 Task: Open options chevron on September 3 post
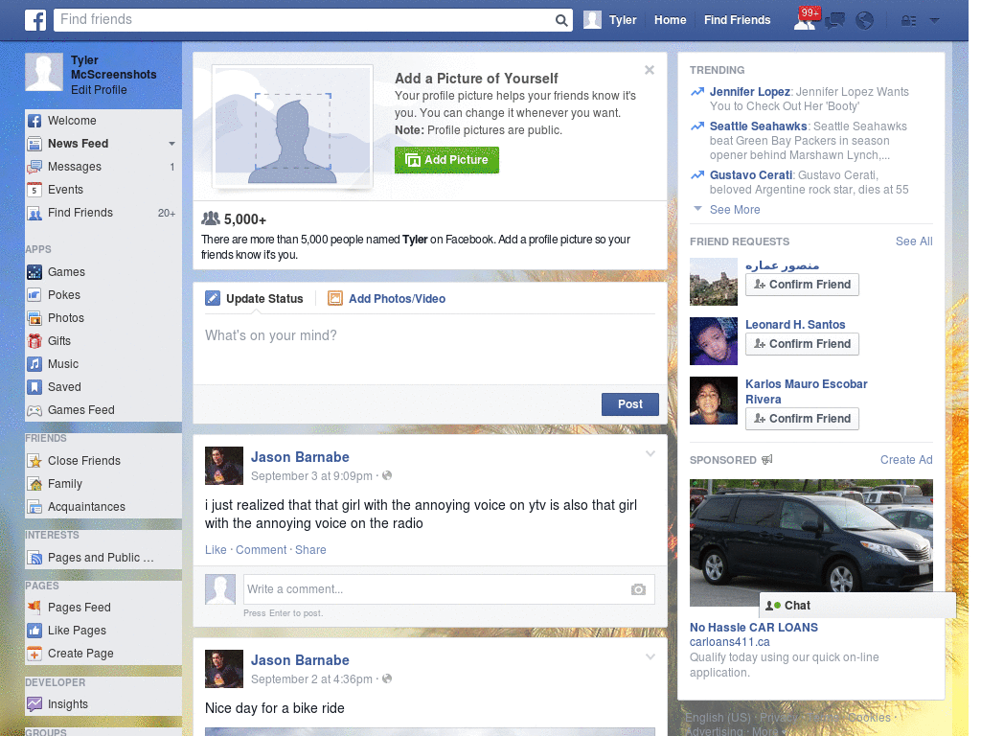(650, 454)
